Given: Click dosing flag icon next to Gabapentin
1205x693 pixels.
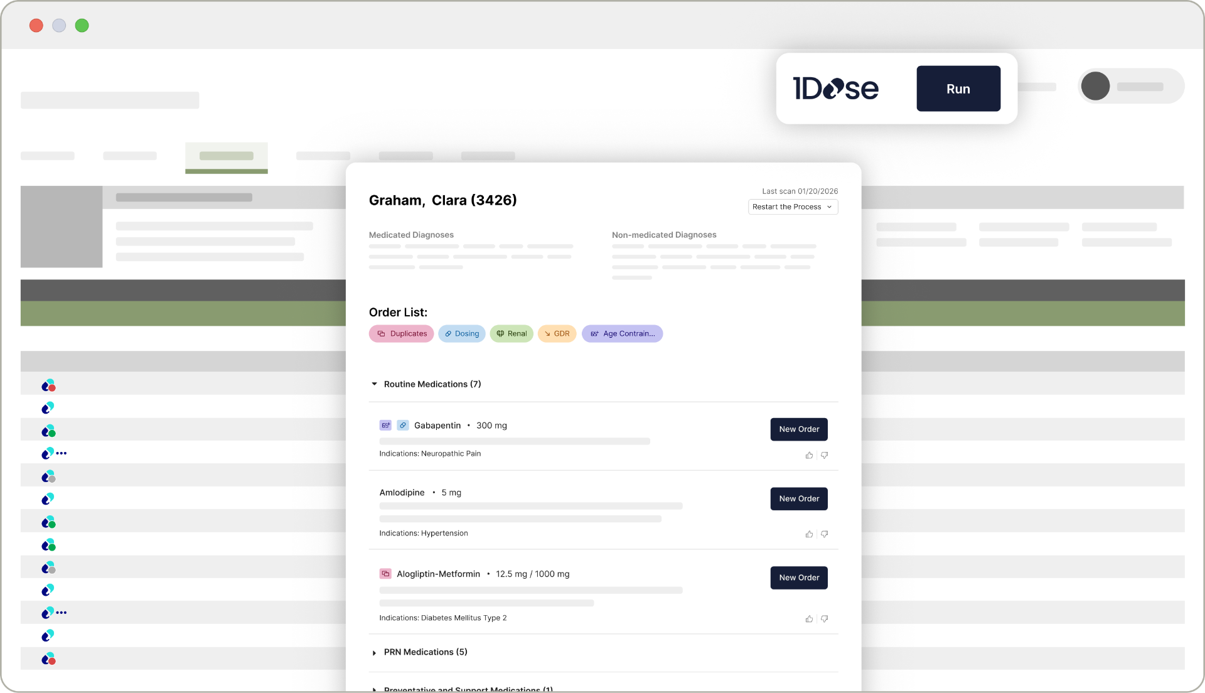Looking at the screenshot, I should (403, 426).
